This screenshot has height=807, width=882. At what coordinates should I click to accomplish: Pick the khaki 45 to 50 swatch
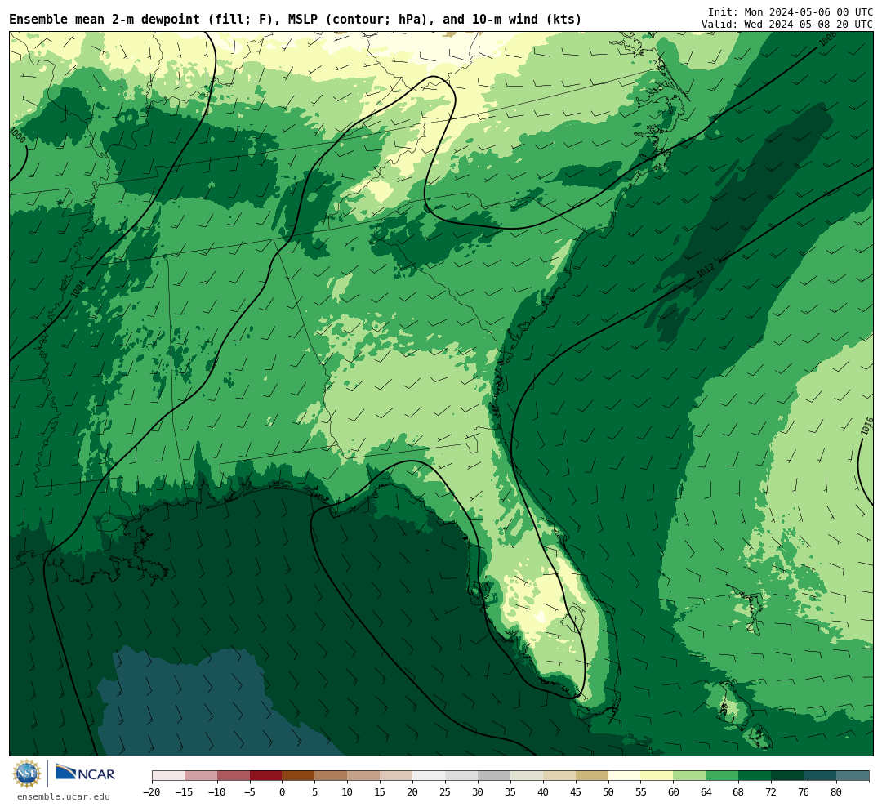coord(592,776)
